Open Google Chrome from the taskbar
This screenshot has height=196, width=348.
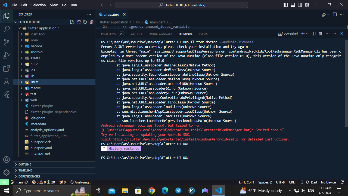point(152,191)
